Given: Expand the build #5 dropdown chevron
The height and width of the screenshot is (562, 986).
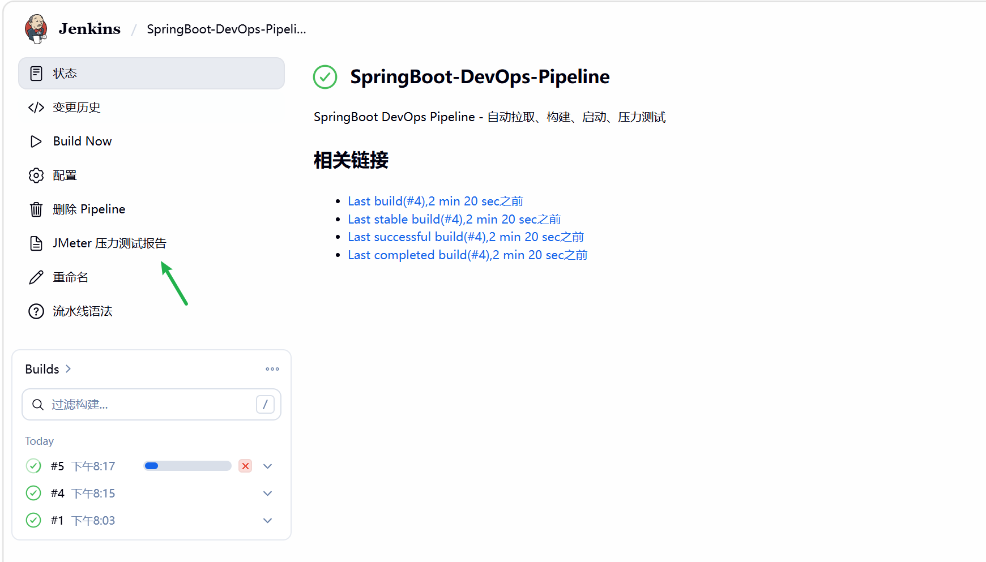Looking at the screenshot, I should tap(268, 466).
